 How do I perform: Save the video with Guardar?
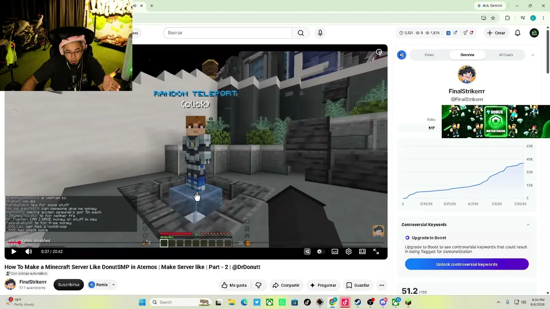(358, 285)
